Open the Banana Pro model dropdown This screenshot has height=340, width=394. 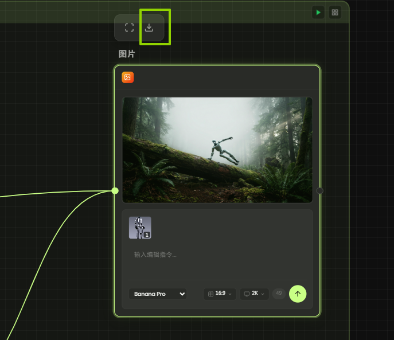coord(158,294)
